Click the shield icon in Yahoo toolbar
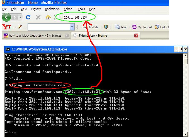 pyautogui.click(x=106, y=27)
